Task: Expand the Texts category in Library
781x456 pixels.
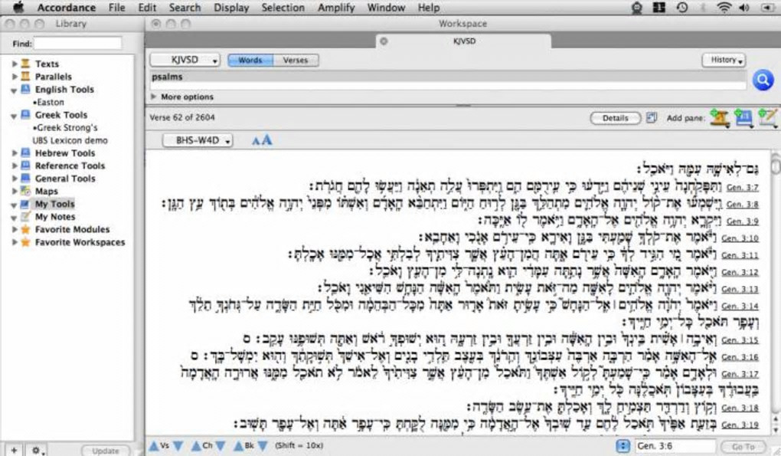Action: pos(15,64)
